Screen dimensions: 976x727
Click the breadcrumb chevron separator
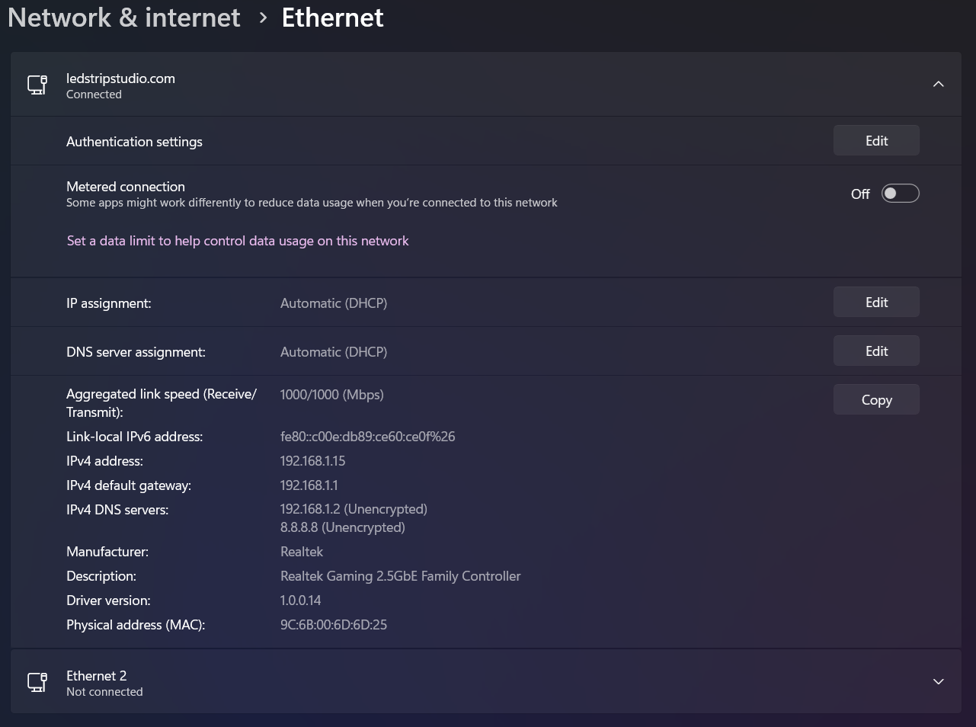263,18
